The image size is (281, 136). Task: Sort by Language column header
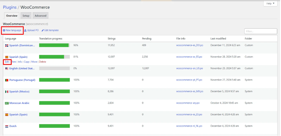[x=11, y=39]
